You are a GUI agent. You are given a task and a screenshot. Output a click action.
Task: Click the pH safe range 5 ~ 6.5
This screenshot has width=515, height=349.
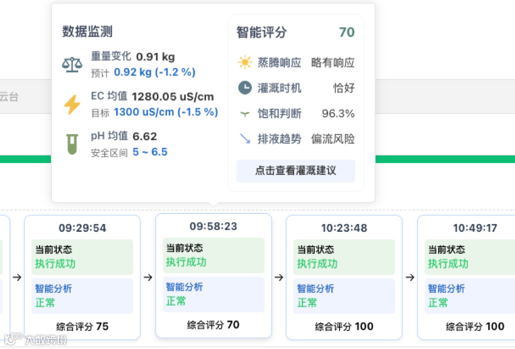tap(150, 152)
